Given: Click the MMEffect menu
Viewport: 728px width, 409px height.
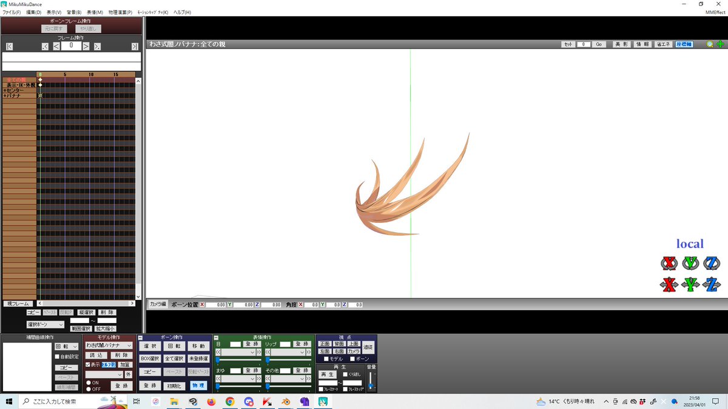Looking at the screenshot, I should [715, 12].
